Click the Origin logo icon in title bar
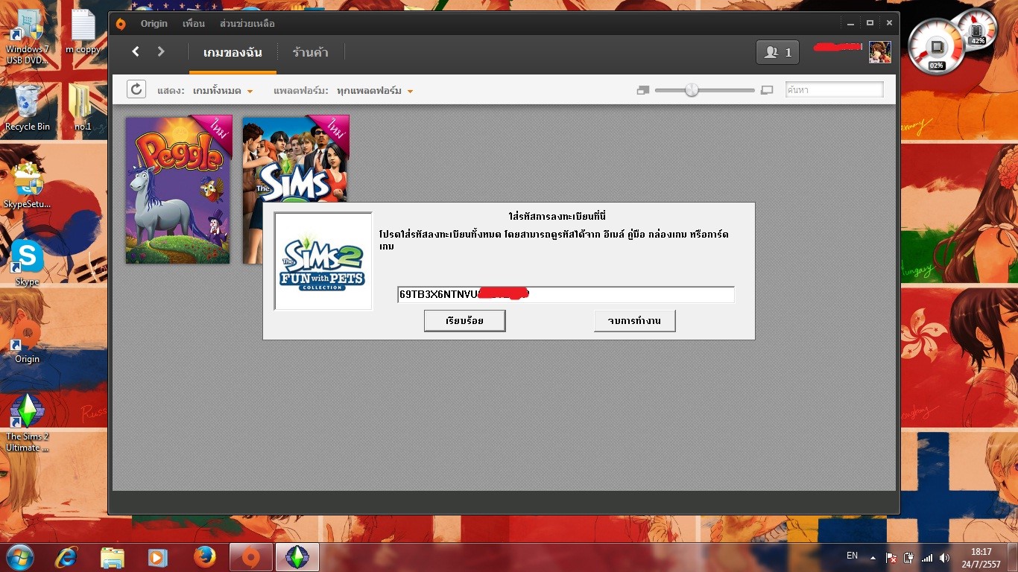1018x572 pixels. click(121, 23)
